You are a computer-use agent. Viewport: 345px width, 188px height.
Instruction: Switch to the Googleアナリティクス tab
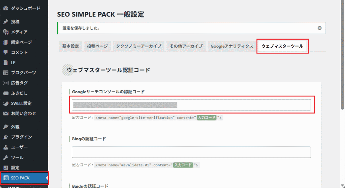(232, 46)
